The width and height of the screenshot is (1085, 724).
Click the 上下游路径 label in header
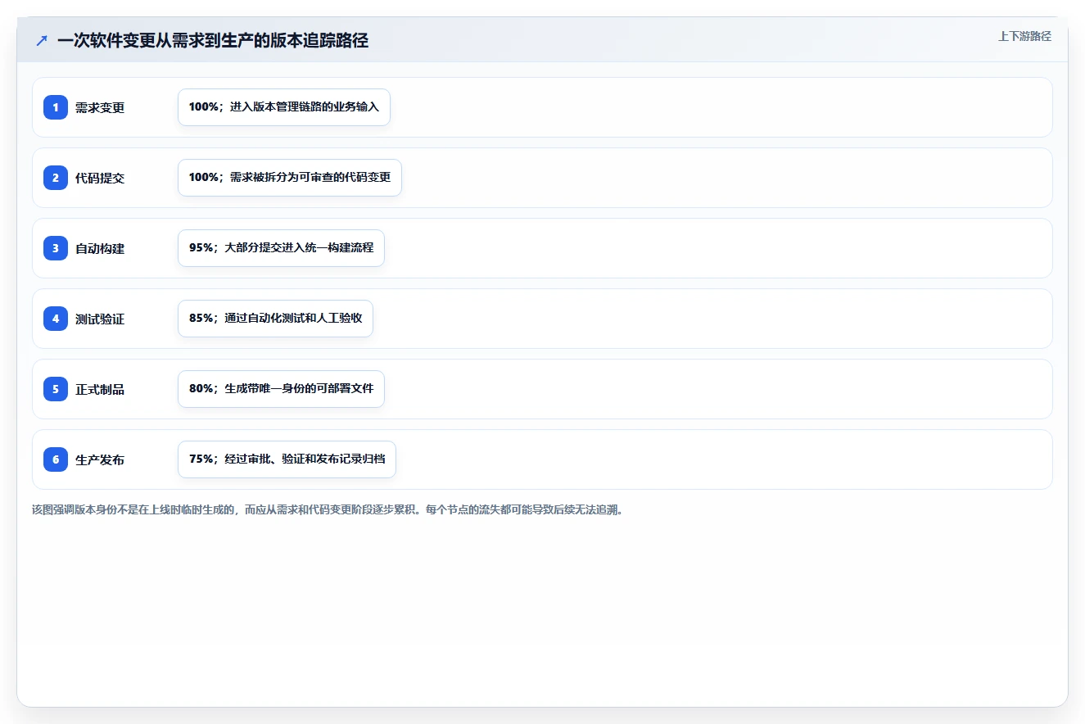tap(1024, 37)
